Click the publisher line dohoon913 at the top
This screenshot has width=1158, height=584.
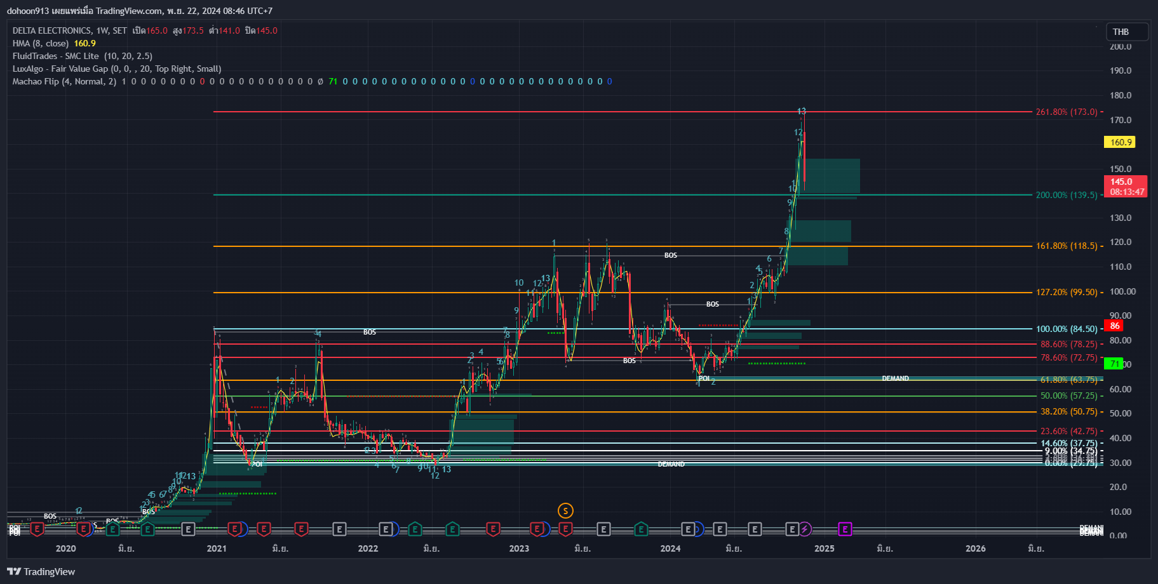140,11
